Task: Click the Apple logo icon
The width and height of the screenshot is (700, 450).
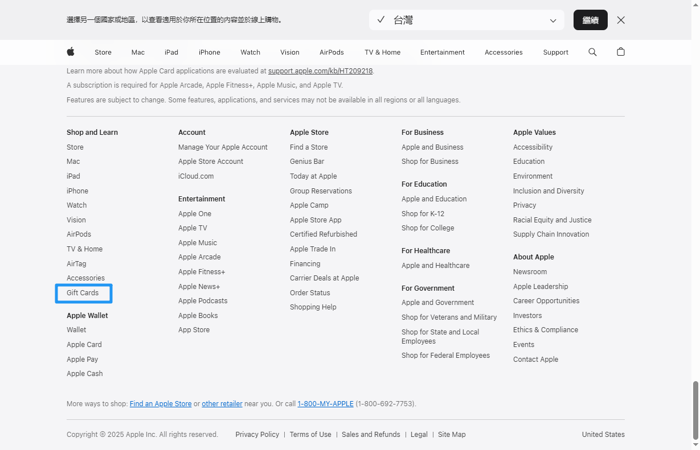Action: [71, 52]
